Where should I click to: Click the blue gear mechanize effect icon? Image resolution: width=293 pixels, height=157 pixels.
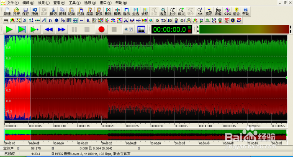(57, 21)
